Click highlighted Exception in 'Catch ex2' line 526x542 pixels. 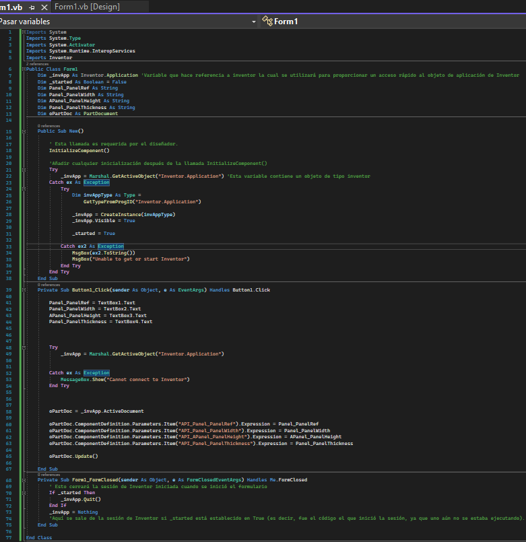(110, 246)
